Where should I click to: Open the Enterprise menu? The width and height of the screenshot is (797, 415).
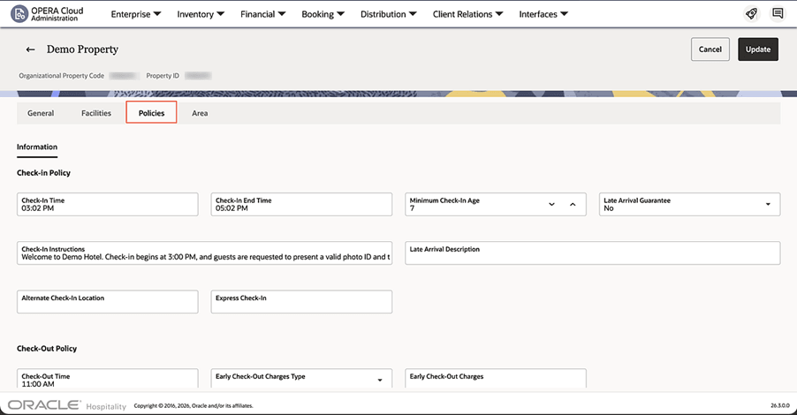coord(136,14)
